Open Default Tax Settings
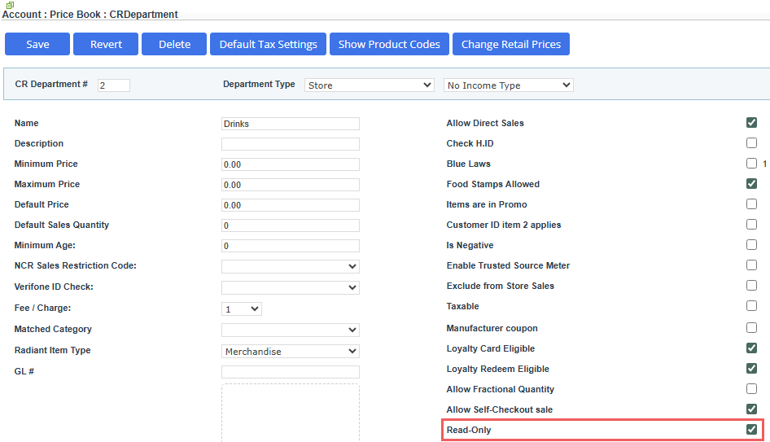Image resolution: width=770 pixels, height=442 pixels. point(269,44)
